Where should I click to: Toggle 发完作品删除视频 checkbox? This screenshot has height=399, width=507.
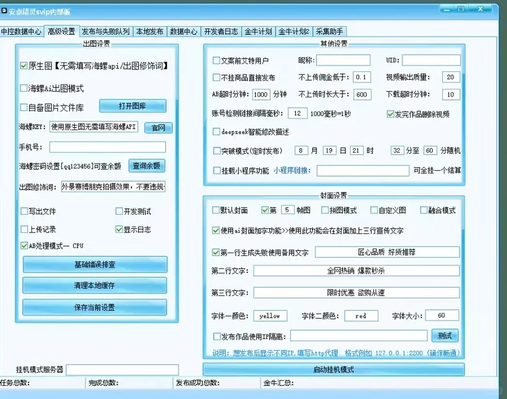[x=390, y=114]
